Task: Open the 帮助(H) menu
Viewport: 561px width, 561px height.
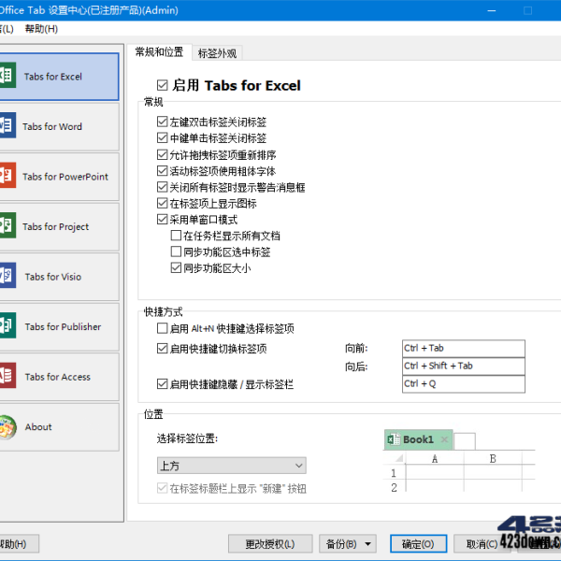Action: click(41, 29)
